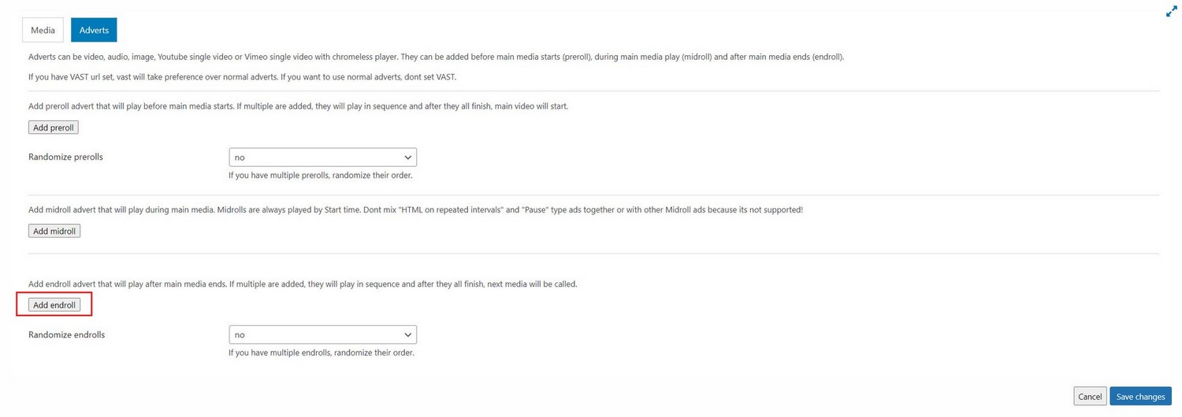Image resolution: width=1182 pixels, height=417 pixels.
Task: Cancel the advert settings changes
Action: click(1090, 397)
